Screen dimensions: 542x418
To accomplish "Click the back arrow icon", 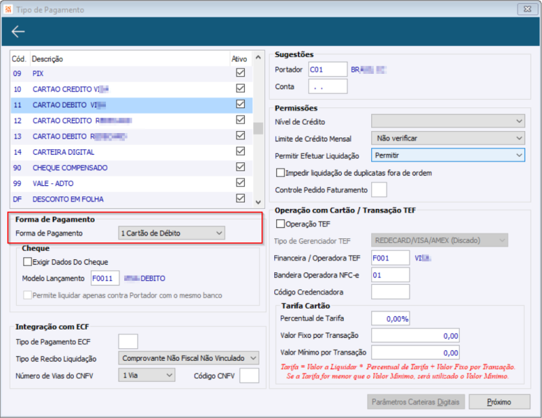I will pyautogui.click(x=18, y=32).
